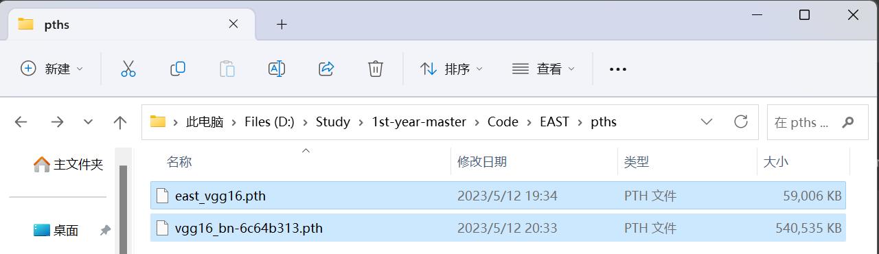Go forward with the right arrow

[x=57, y=122]
